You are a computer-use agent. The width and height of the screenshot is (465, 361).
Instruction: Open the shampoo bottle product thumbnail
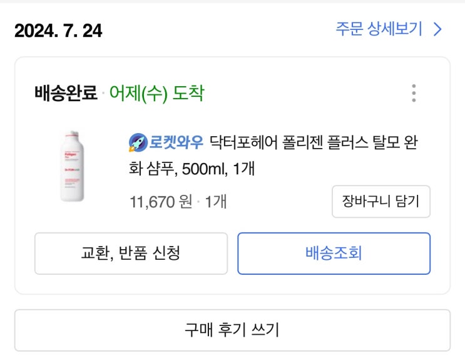72,166
